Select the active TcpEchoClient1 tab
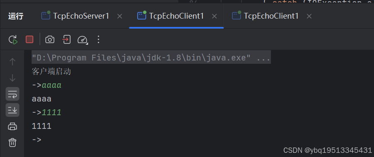The image size is (374, 157). coord(170,16)
